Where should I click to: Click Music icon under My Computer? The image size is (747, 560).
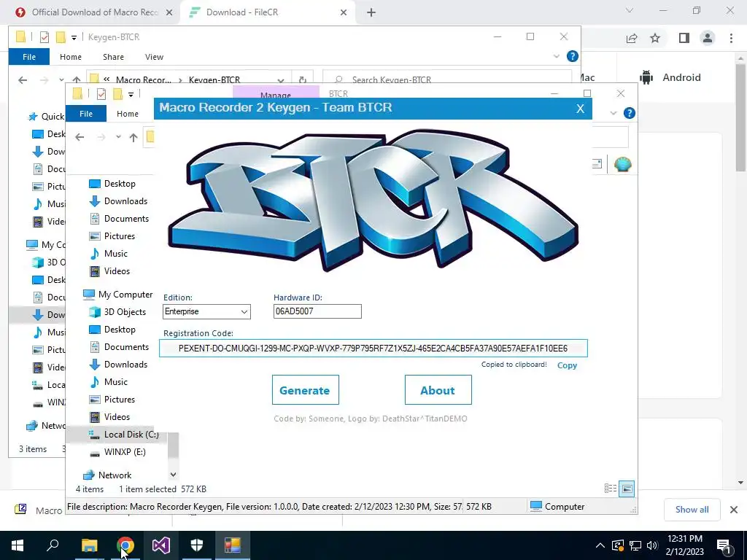95,382
